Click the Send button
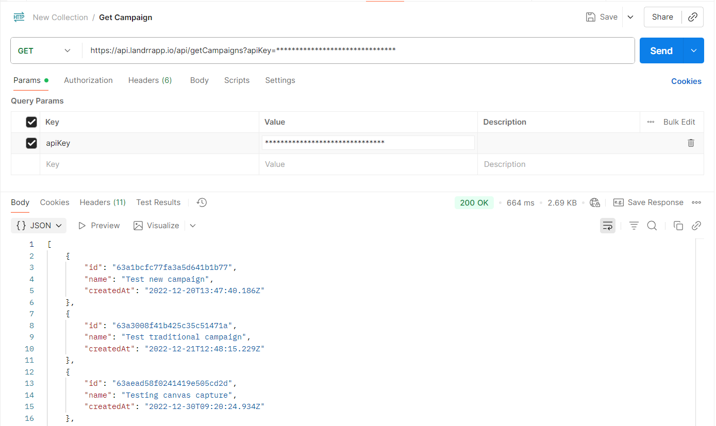The image size is (716, 426). [x=661, y=50]
